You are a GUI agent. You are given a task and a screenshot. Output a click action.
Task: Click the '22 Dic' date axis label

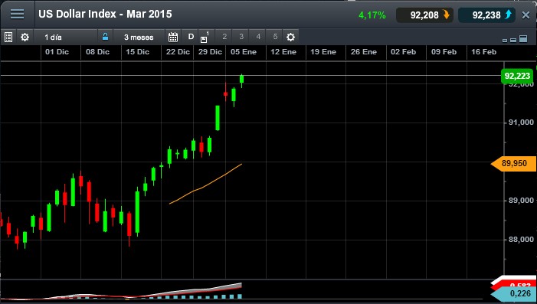tap(178, 52)
